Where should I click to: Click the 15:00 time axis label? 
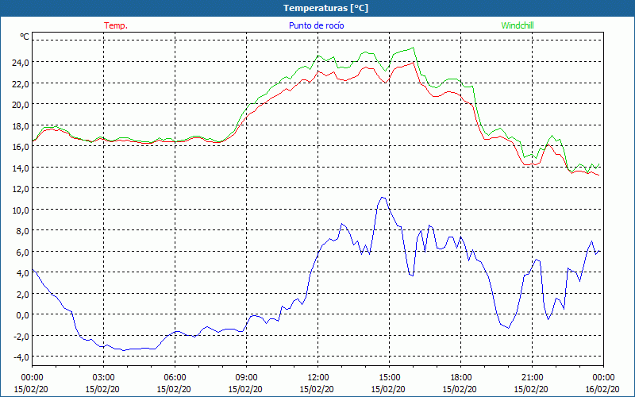(390, 378)
